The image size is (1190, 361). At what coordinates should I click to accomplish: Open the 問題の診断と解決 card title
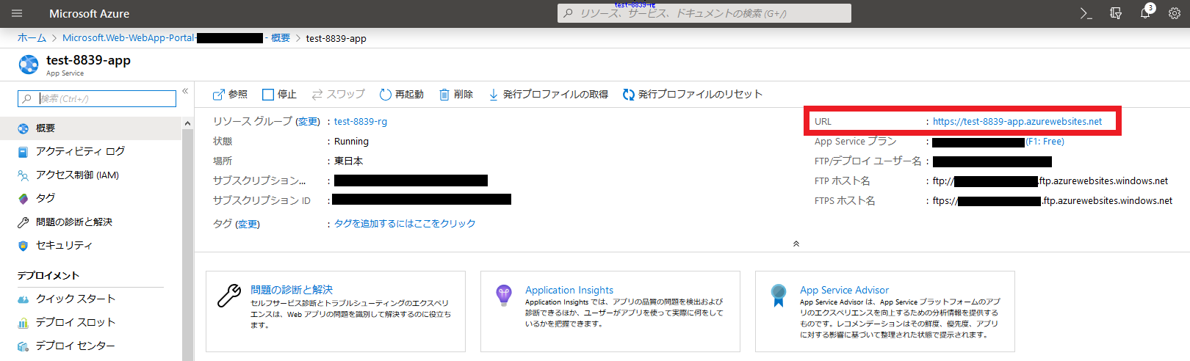pyautogui.click(x=292, y=290)
